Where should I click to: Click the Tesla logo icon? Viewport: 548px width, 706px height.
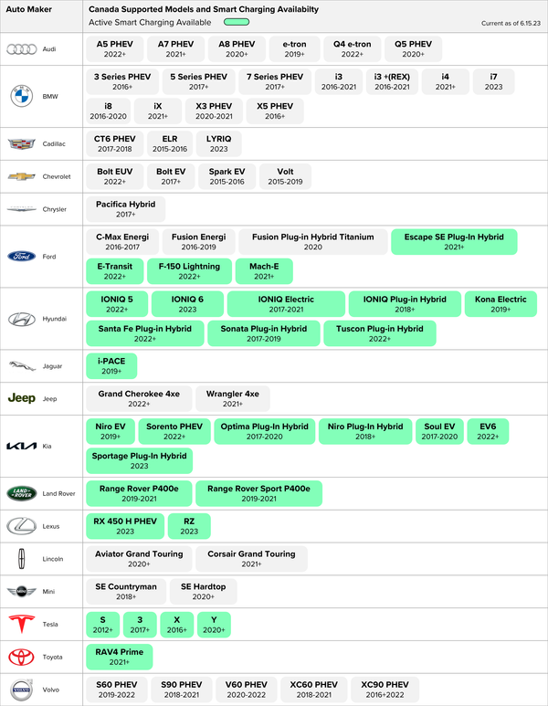pyautogui.click(x=21, y=625)
